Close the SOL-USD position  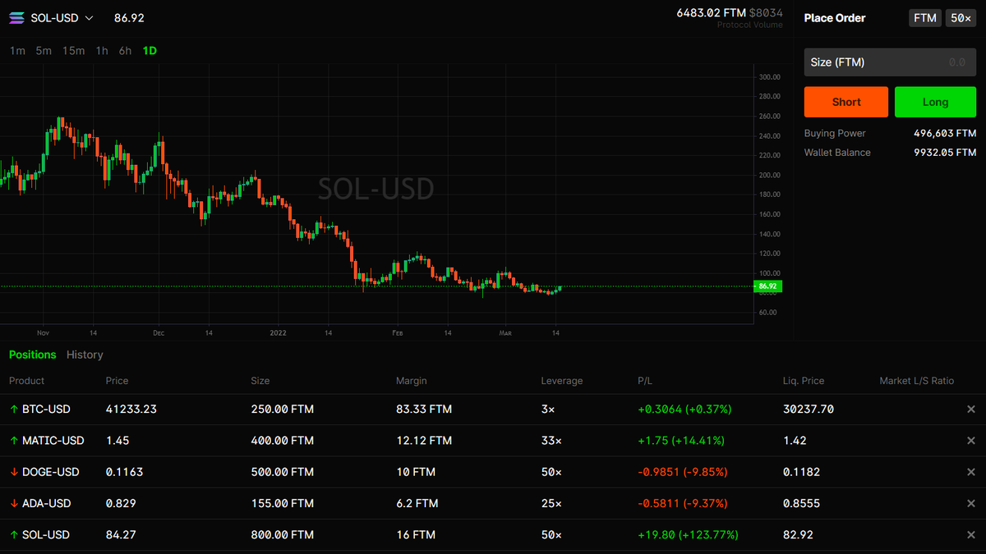pyautogui.click(x=970, y=535)
